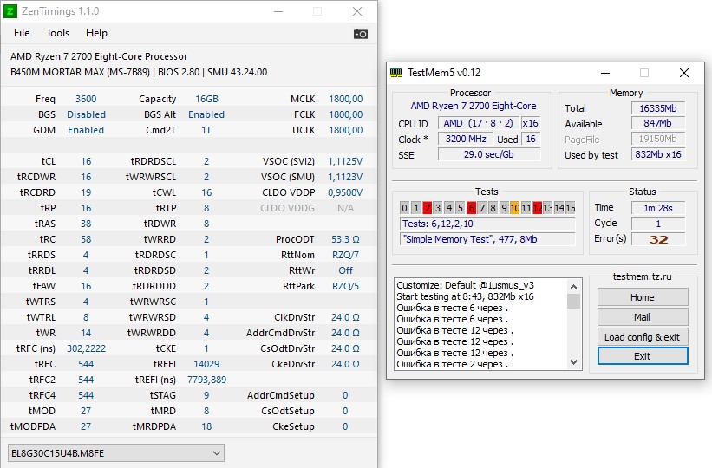
Task: Click the Exit button in TestMem5
Action: (643, 356)
